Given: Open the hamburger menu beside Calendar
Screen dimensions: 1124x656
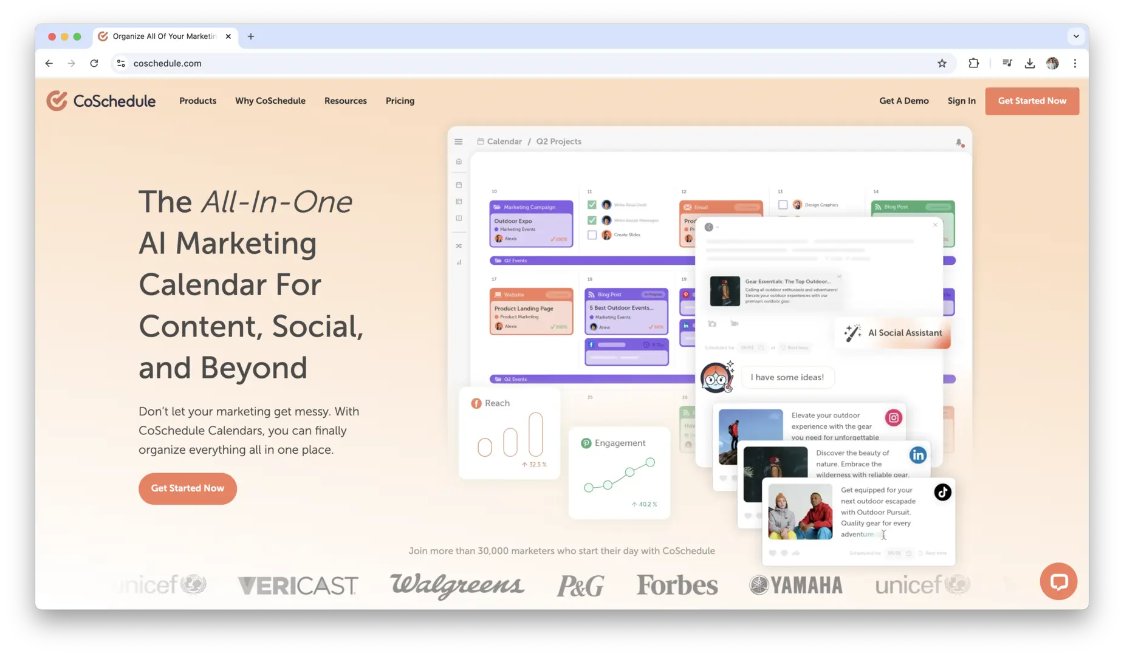Looking at the screenshot, I should tap(459, 142).
